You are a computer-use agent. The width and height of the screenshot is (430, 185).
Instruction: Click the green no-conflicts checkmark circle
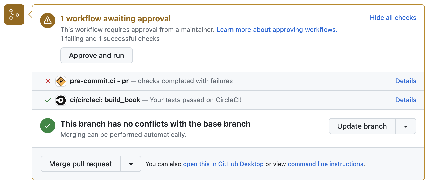click(48, 126)
